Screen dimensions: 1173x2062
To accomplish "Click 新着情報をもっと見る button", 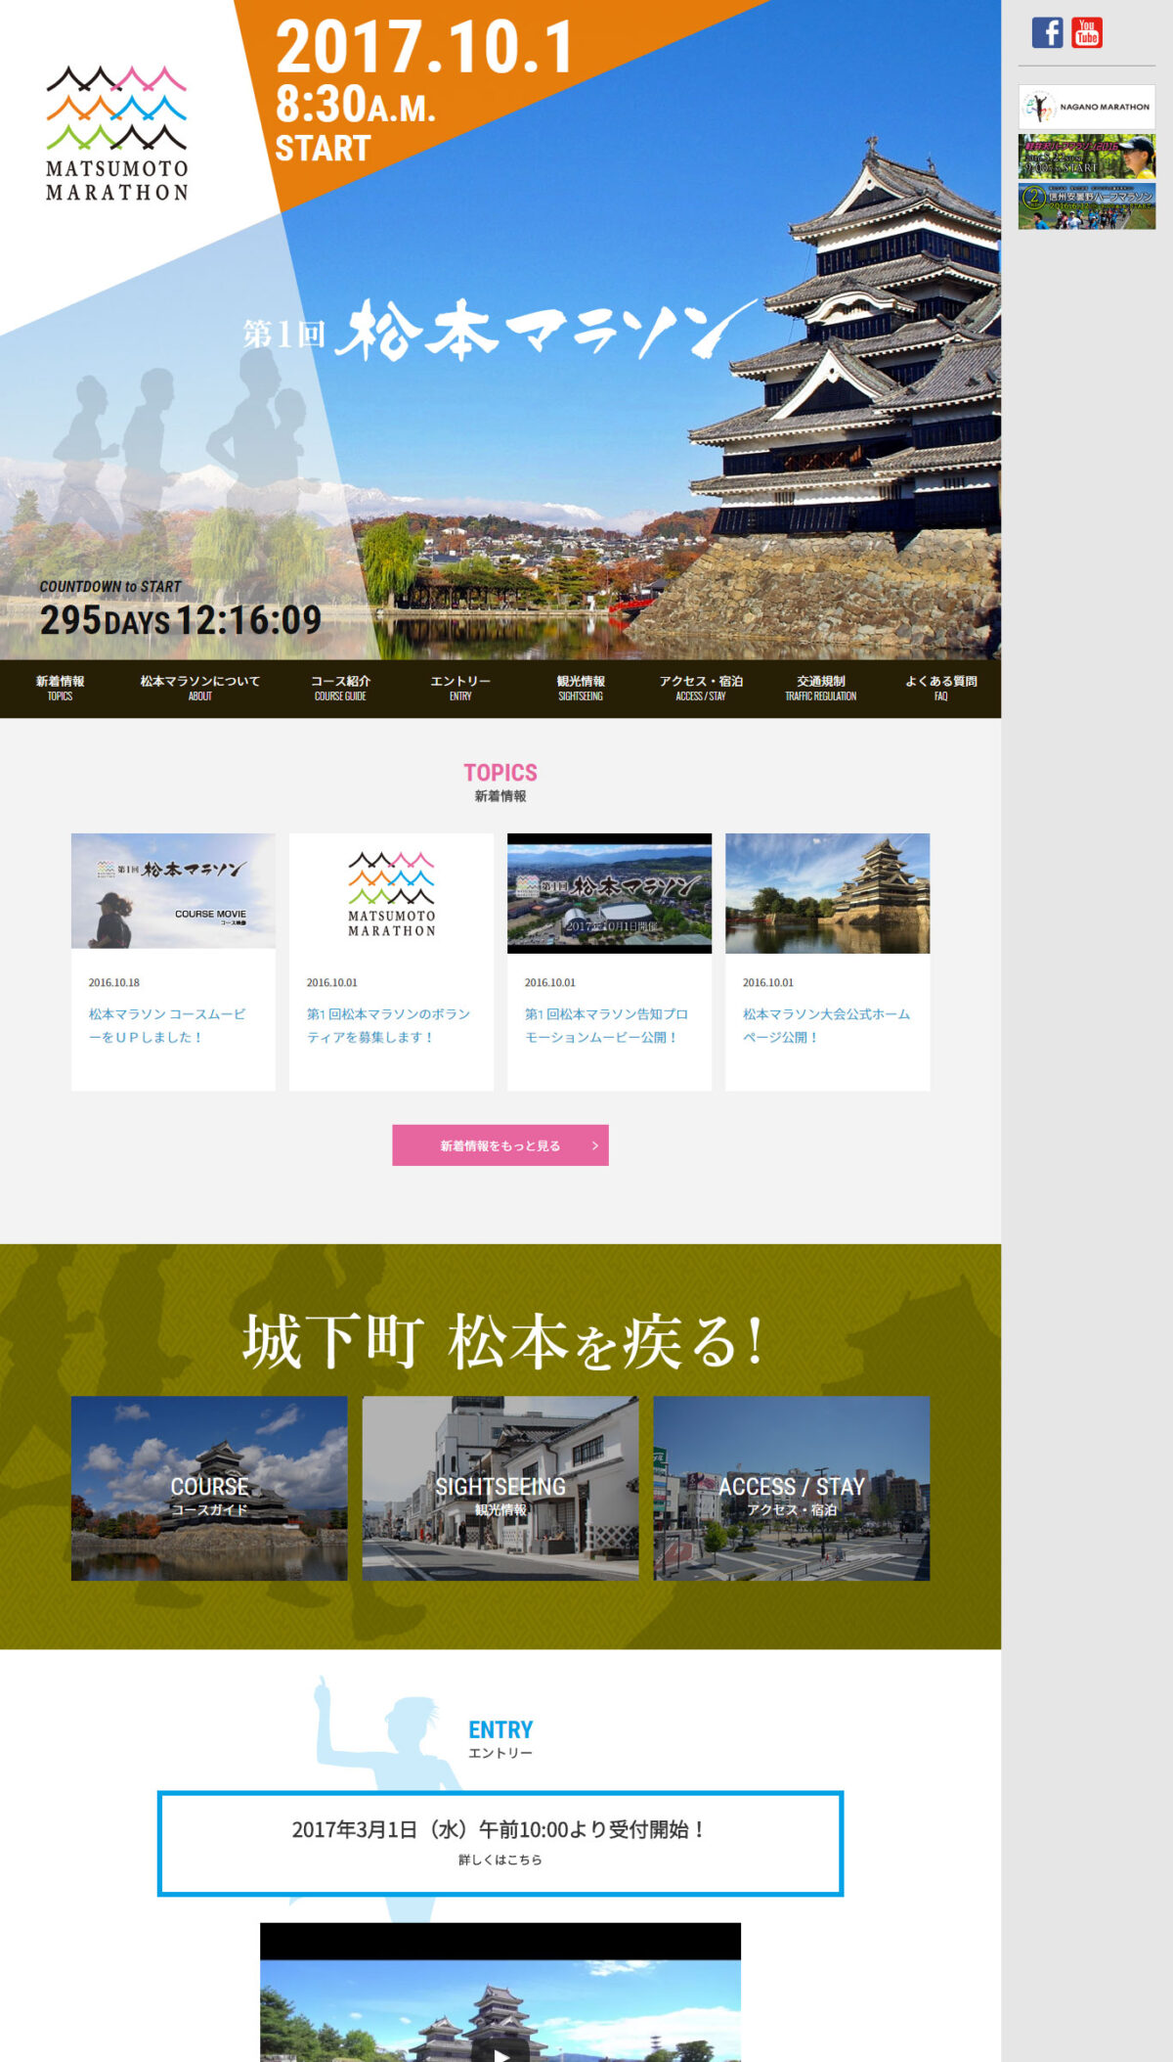I will (500, 1145).
